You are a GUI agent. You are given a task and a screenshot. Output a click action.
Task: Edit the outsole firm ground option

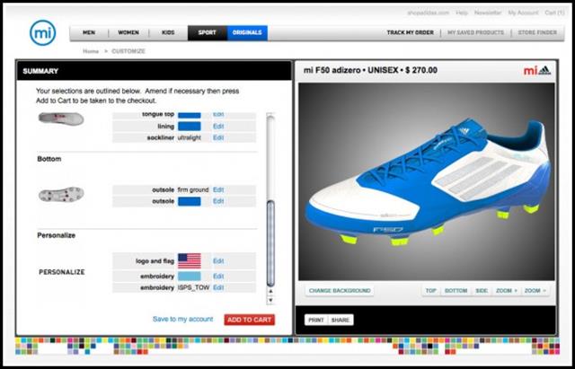(218, 189)
